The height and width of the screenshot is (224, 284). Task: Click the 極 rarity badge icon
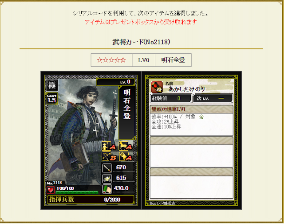[52, 85]
